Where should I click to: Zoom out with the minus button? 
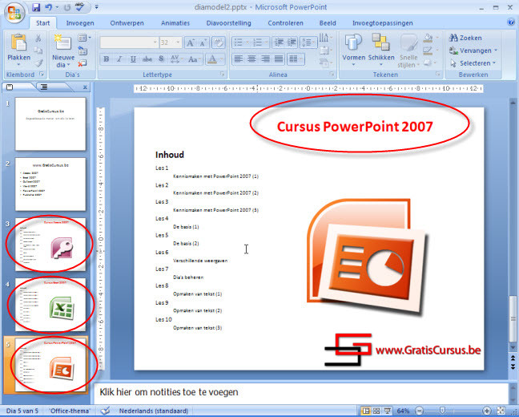(419, 411)
